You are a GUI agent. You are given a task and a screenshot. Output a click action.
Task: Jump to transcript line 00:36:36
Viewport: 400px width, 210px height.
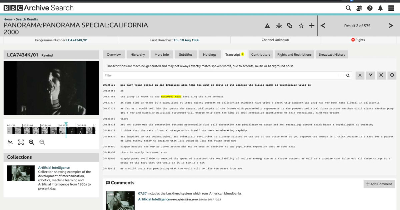[109, 85]
